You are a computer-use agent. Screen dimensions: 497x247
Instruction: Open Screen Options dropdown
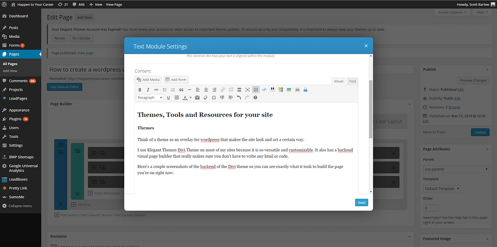click(x=452, y=12)
